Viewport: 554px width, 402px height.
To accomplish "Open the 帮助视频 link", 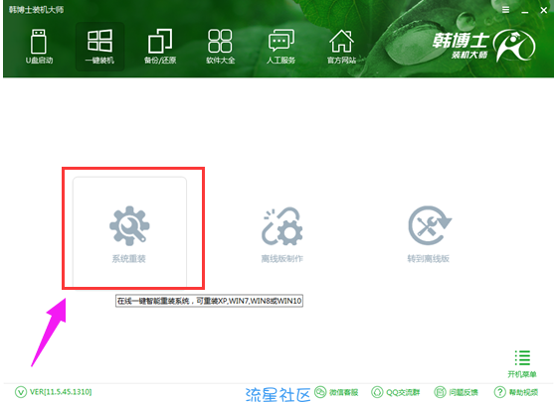I will pos(516,392).
